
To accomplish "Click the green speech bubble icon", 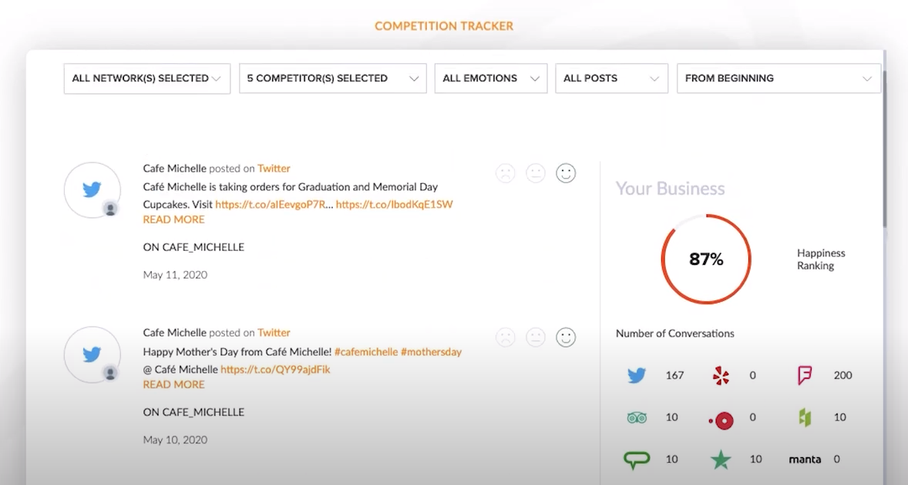I will [637, 460].
